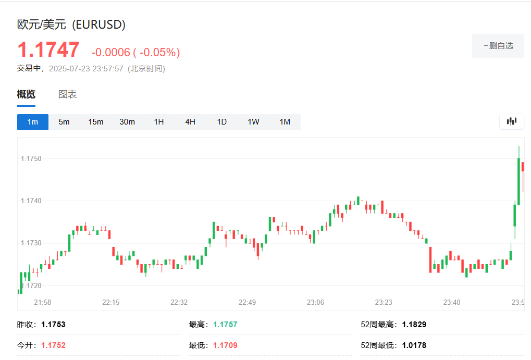531x360 pixels.
Task: Click the 52周最低 value 1.0178
Action: pyautogui.click(x=414, y=345)
